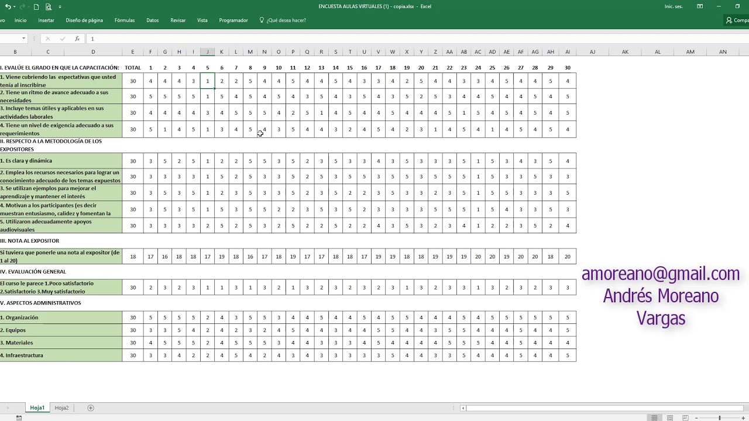
Task: Select the '4. Infraestructura' row label
Action: pyautogui.click(x=61, y=355)
